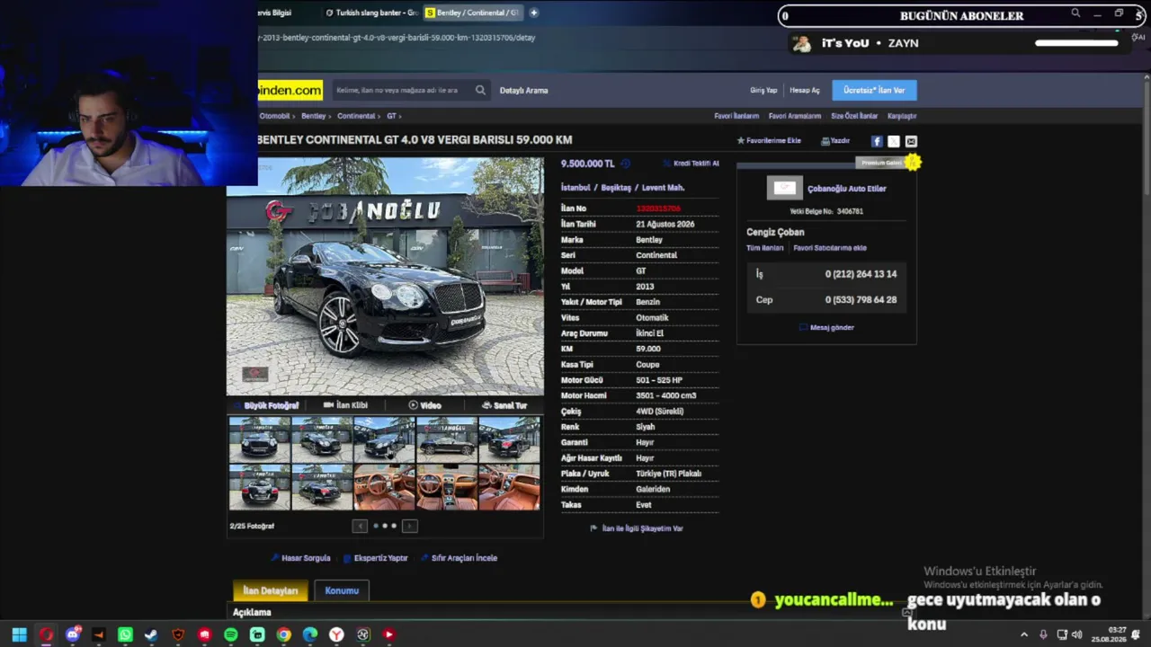Open WhatsApp from the taskbar
This screenshot has width=1151, height=647.
(x=125, y=634)
